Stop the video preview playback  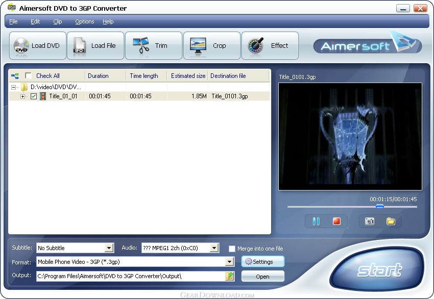coord(336,221)
